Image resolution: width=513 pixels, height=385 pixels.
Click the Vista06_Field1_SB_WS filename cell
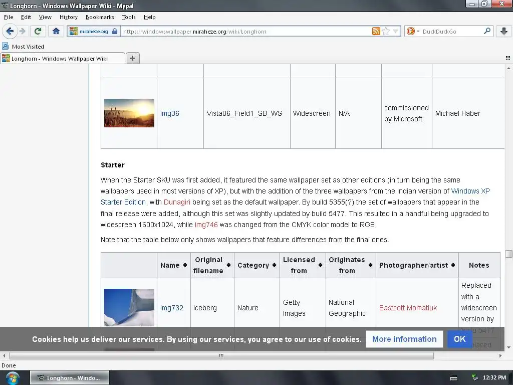[246, 113]
